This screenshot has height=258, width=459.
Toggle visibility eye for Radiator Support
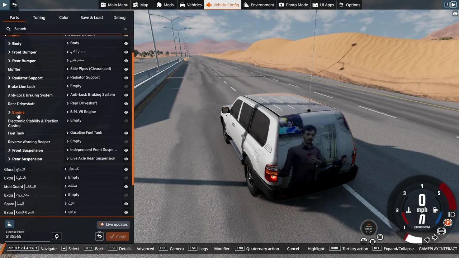pos(126,78)
